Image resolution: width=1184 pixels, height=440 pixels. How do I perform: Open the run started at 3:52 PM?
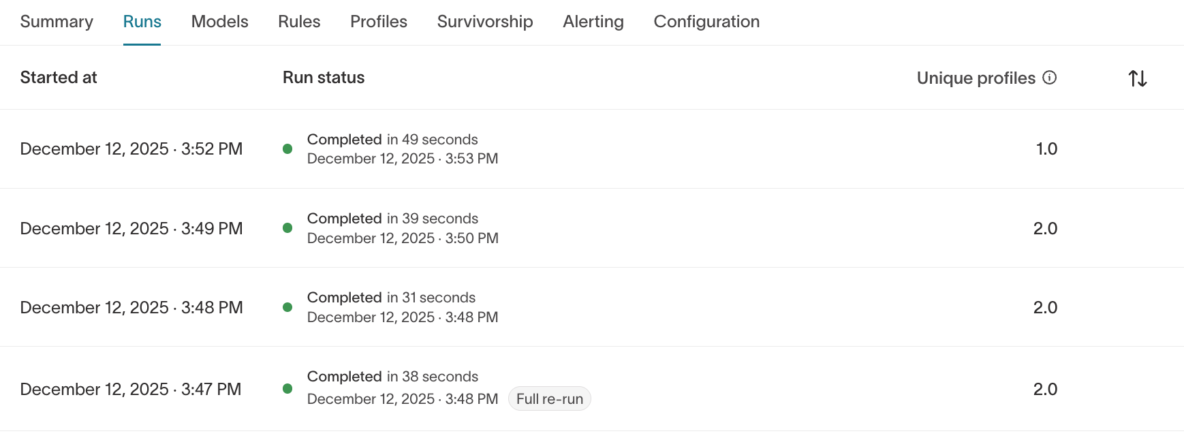coord(131,149)
